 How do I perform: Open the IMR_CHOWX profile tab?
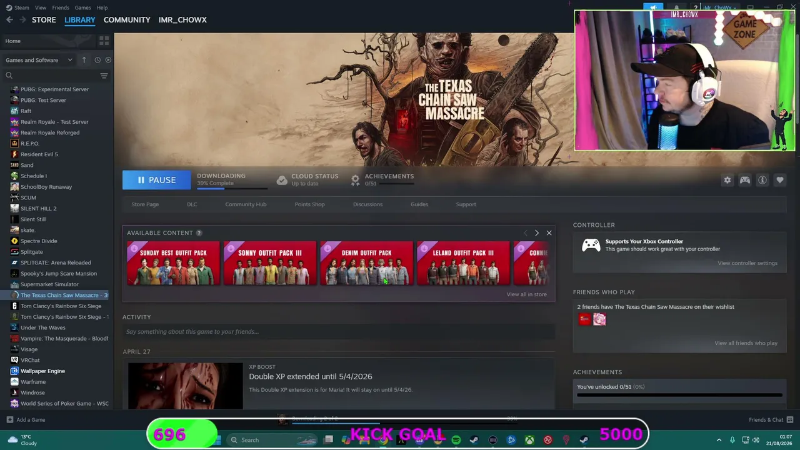tap(182, 20)
